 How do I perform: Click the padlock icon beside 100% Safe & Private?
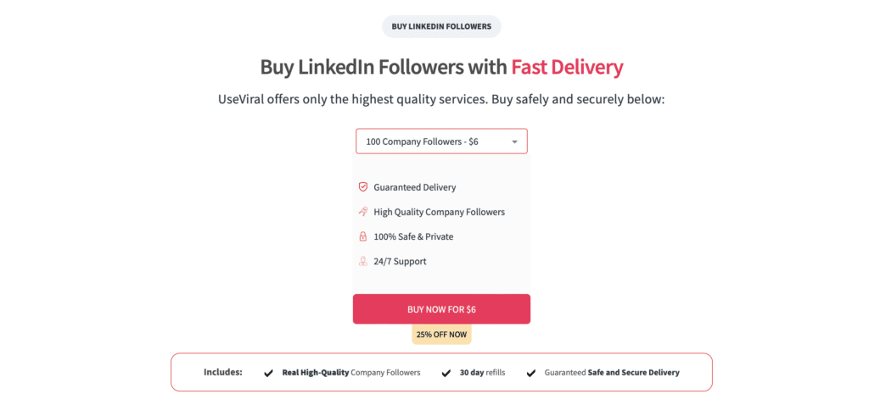(363, 236)
